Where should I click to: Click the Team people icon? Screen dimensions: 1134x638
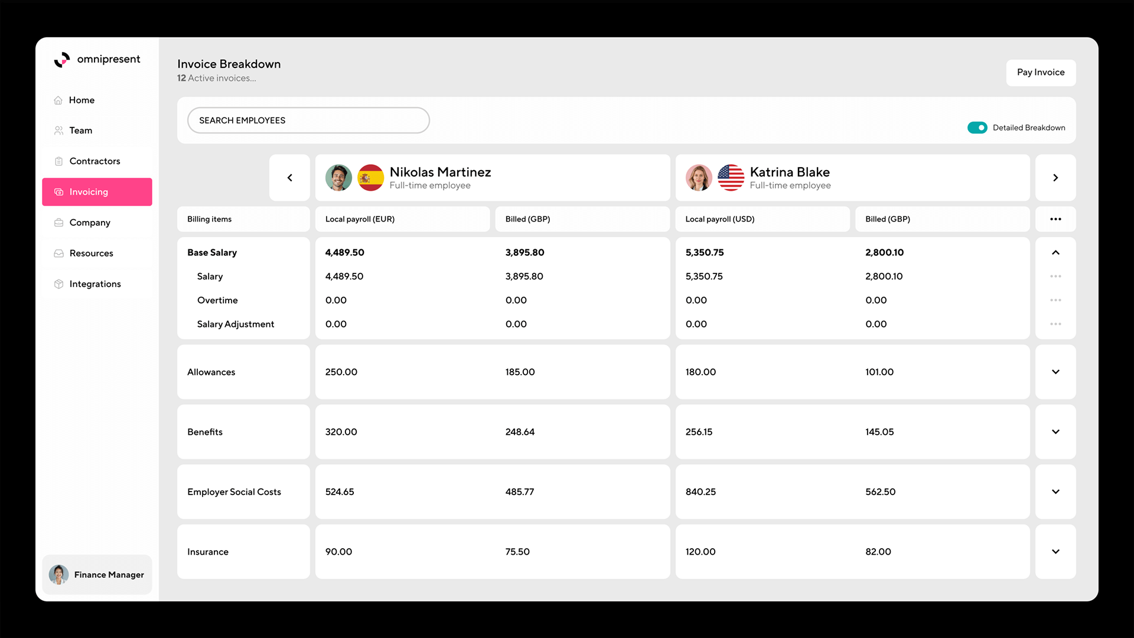tap(58, 131)
